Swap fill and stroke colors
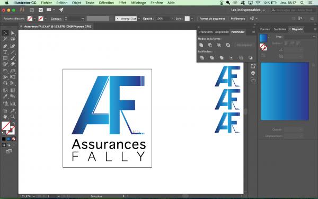 (14, 123)
